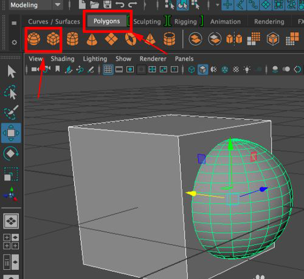Save the current scene

[x=107, y=4]
